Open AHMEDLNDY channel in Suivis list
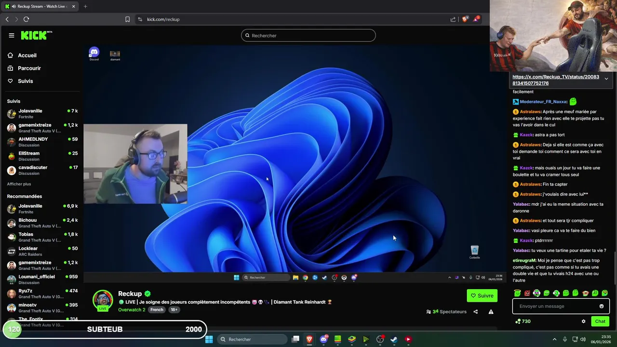This screenshot has height=347, width=617. click(42, 142)
